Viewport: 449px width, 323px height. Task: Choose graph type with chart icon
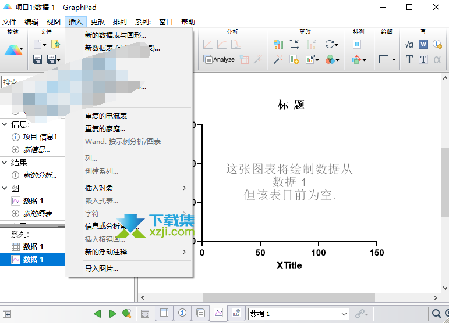(278, 44)
